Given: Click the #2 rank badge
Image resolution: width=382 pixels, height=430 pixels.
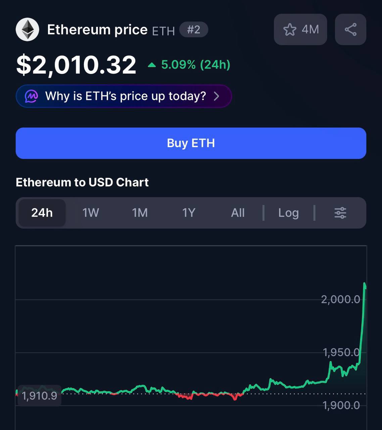Looking at the screenshot, I should (x=194, y=30).
